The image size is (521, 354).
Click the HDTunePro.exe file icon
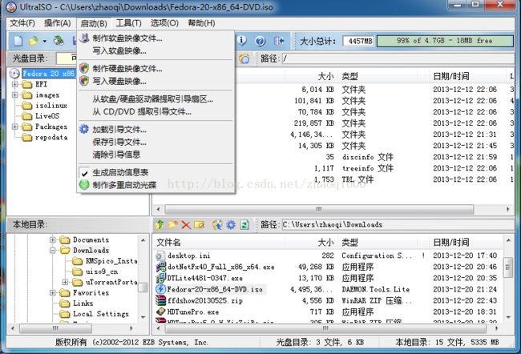click(161, 312)
